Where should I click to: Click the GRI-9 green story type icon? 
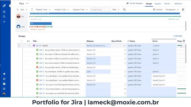(37, 72)
